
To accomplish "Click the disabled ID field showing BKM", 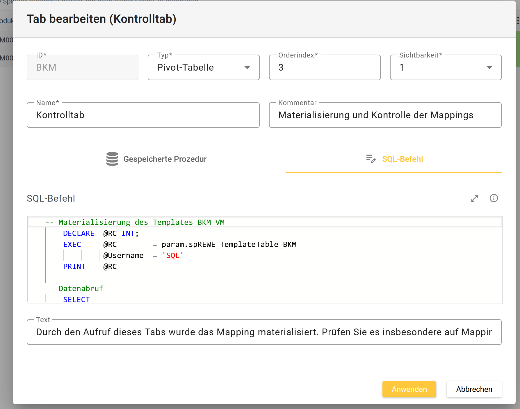I will 83,68.
